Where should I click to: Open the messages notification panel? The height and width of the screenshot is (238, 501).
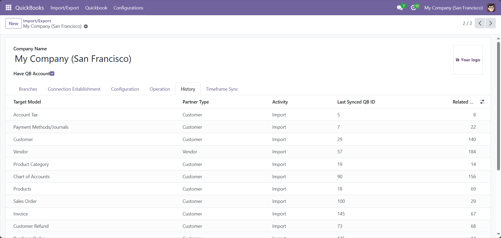tap(400, 8)
